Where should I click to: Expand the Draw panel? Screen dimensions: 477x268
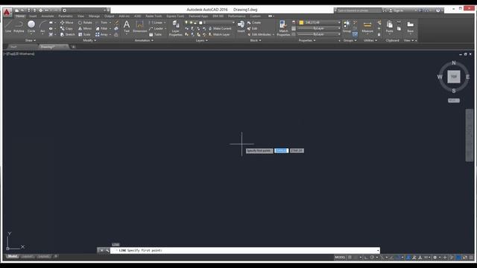coord(31,40)
